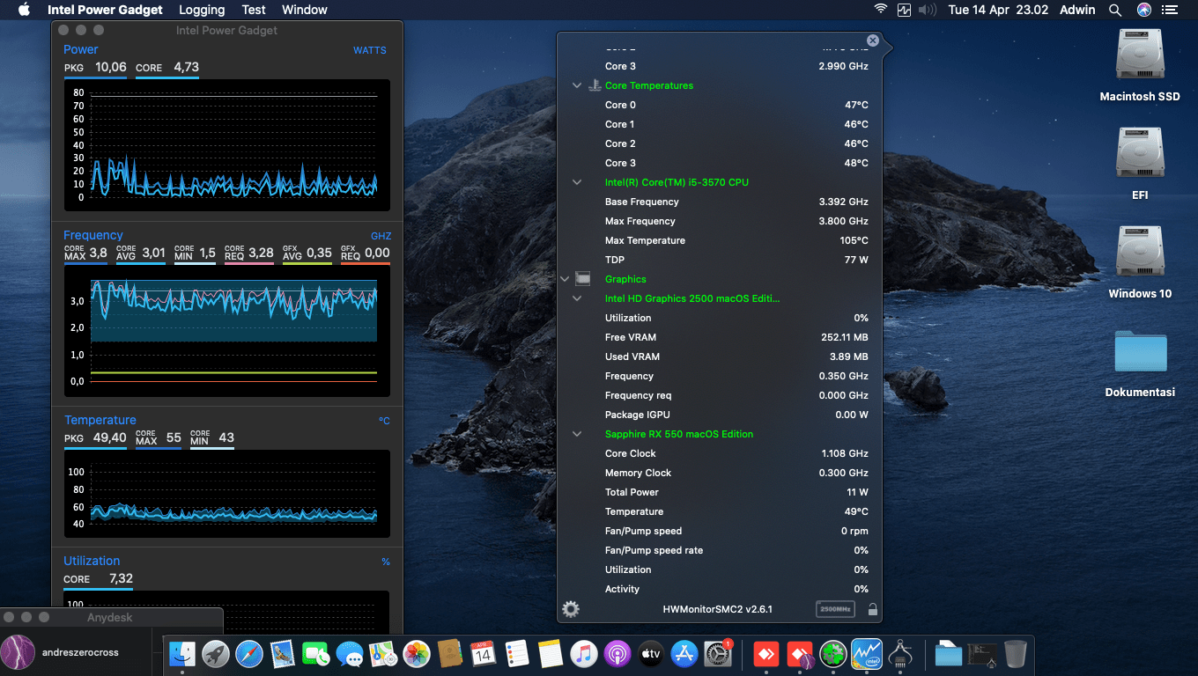Click the Wi-Fi status icon in menu bar
1198x676 pixels.
880,10
